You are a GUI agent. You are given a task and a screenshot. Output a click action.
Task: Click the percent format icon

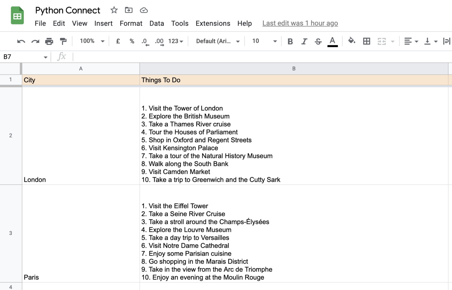132,41
